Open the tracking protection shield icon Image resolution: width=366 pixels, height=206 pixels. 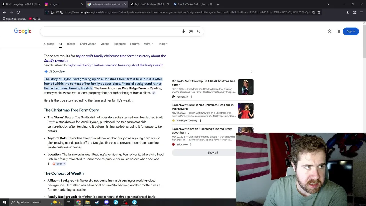[47, 12]
